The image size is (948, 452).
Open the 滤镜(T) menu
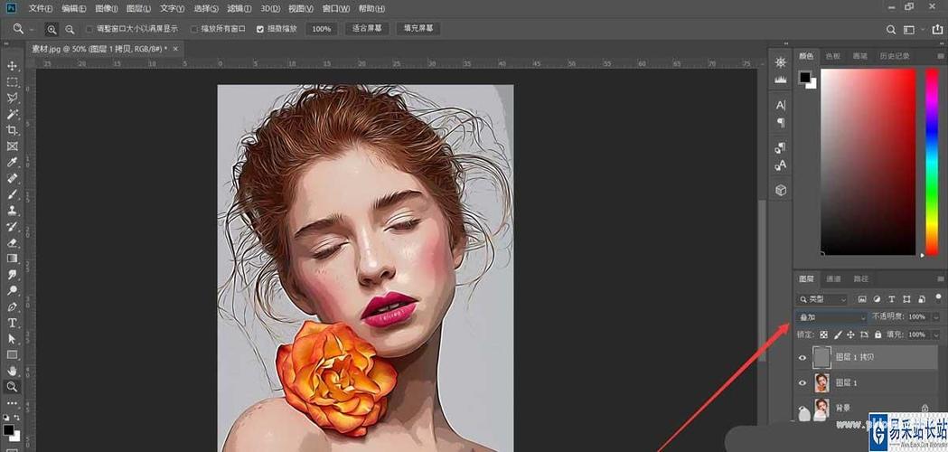click(x=239, y=9)
